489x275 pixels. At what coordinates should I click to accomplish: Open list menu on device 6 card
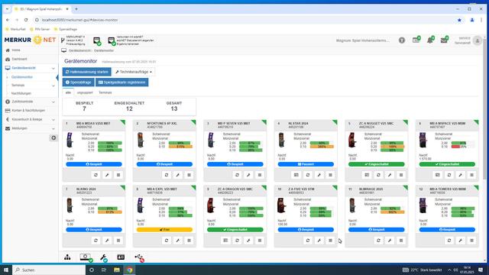tap(471, 175)
